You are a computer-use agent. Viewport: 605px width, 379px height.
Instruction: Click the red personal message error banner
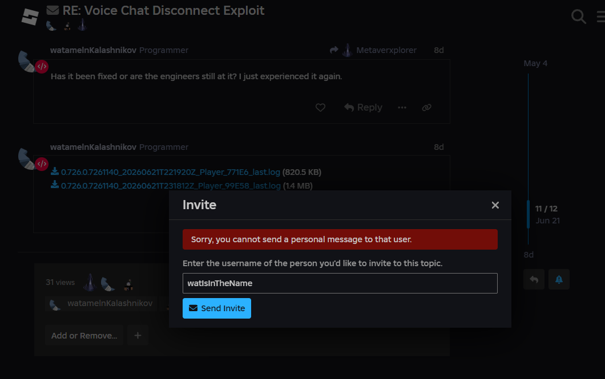tap(340, 239)
